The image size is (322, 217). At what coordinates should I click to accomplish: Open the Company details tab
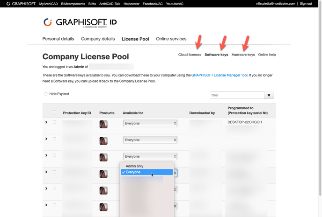click(98, 39)
